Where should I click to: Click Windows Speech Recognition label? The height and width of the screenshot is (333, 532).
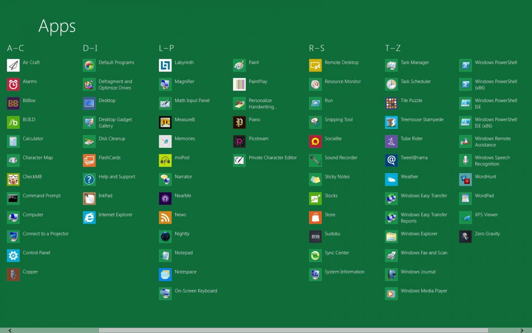[492, 161]
